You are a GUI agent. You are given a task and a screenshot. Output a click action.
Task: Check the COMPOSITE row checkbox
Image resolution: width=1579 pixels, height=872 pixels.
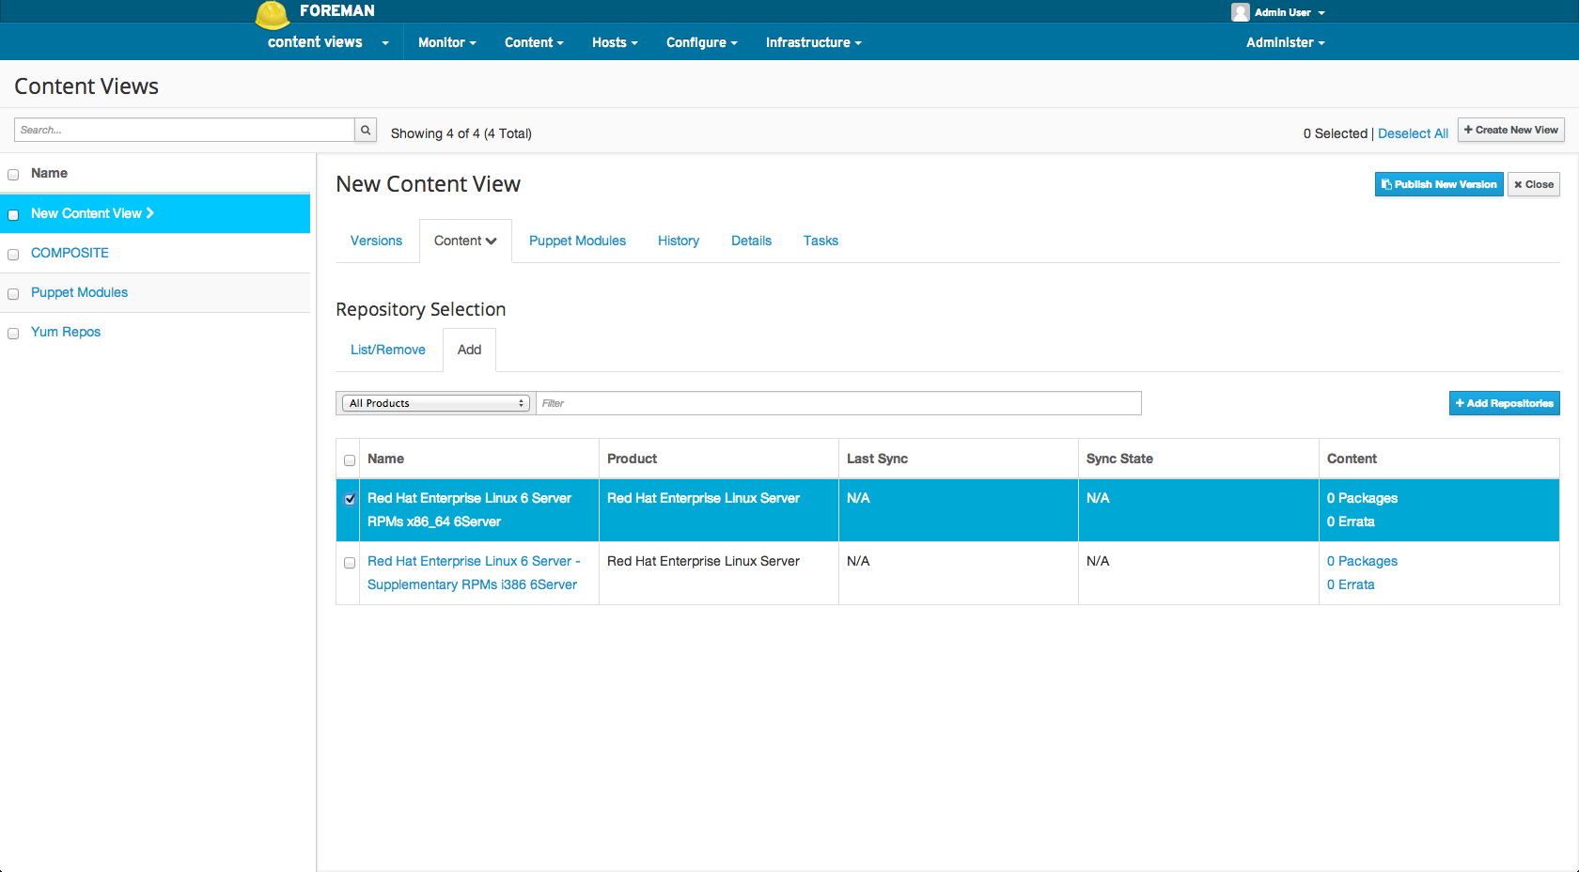point(13,255)
